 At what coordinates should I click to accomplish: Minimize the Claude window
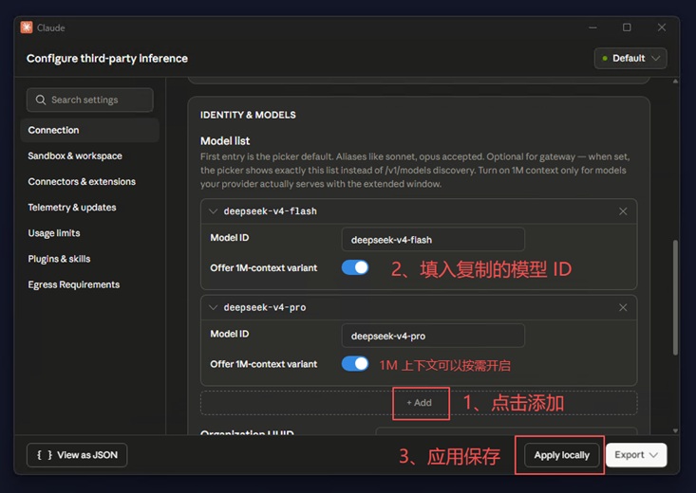[593, 27]
